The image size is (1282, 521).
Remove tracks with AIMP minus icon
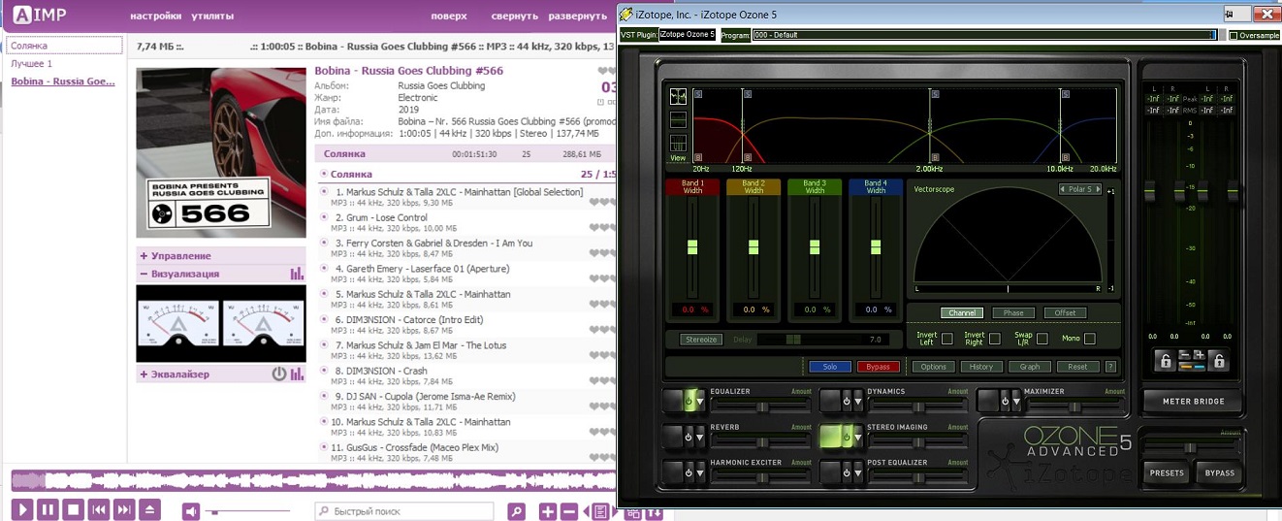[569, 511]
